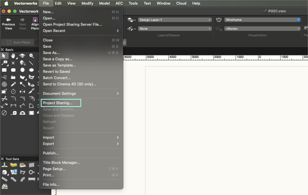Close the Basic palette
The height and width of the screenshot is (195, 308).
pyautogui.click(x=2, y=50)
